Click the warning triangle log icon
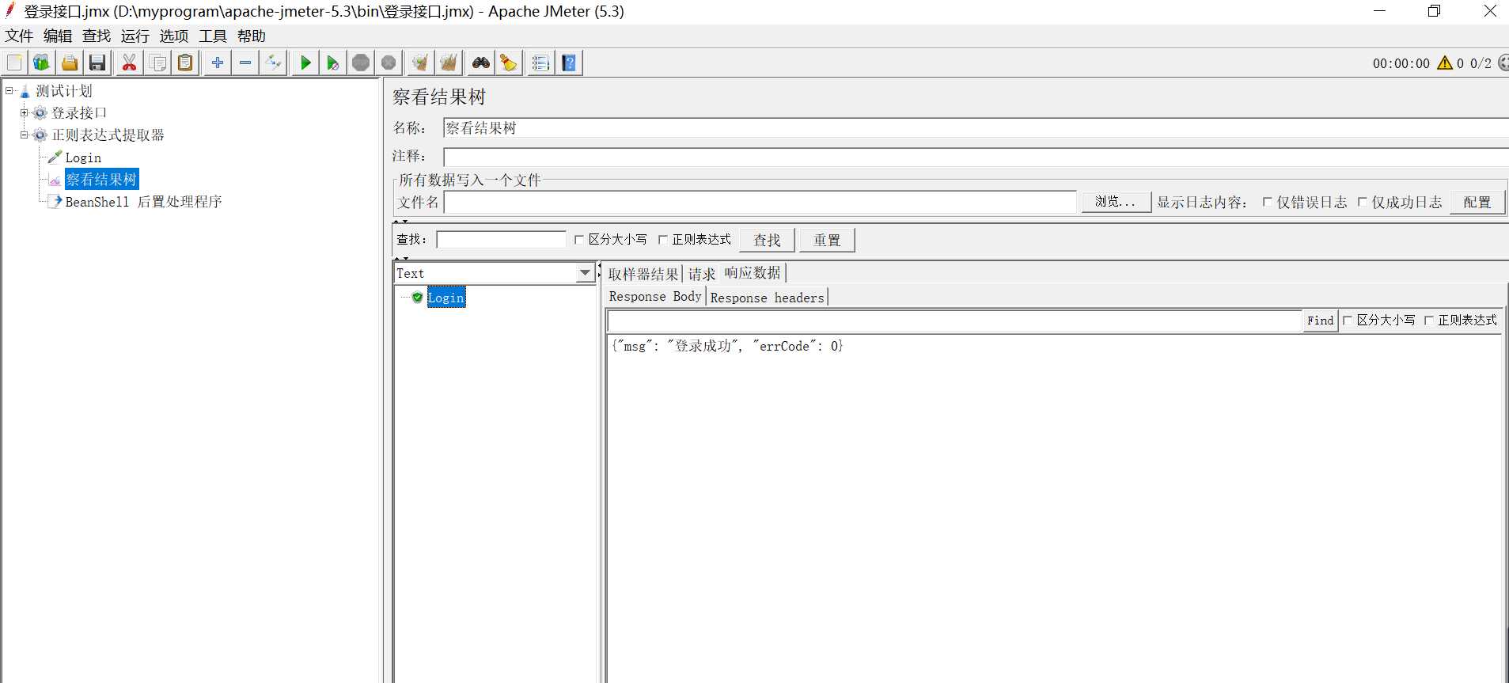This screenshot has height=683, width=1509. pyautogui.click(x=1445, y=63)
